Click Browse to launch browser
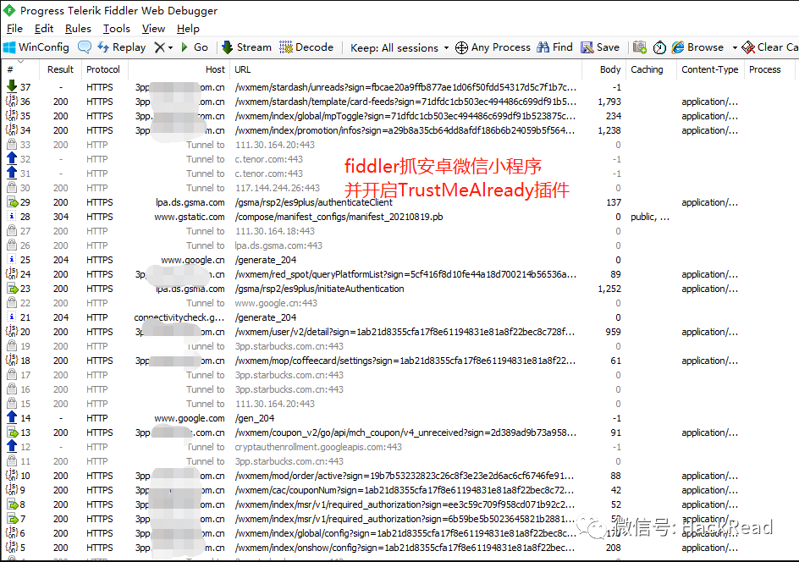Viewport: 799px width, 562px height. pyautogui.click(x=697, y=47)
